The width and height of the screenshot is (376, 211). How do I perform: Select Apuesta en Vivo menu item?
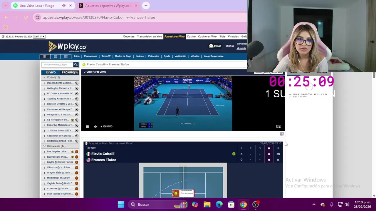tap(174, 37)
